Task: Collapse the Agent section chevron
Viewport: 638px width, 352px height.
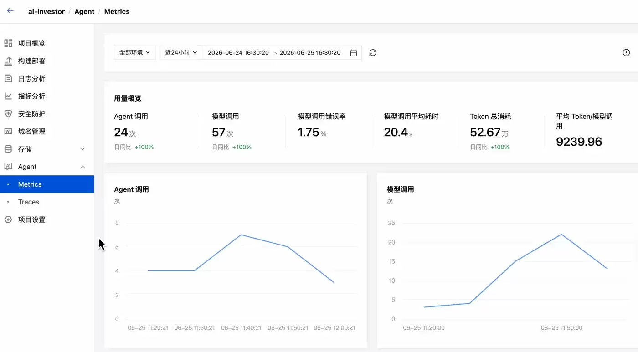Action: (83, 167)
